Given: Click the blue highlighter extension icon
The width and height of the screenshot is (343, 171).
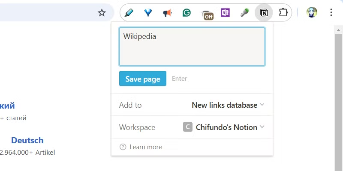Looking at the screenshot, I should [x=129, y=13].
